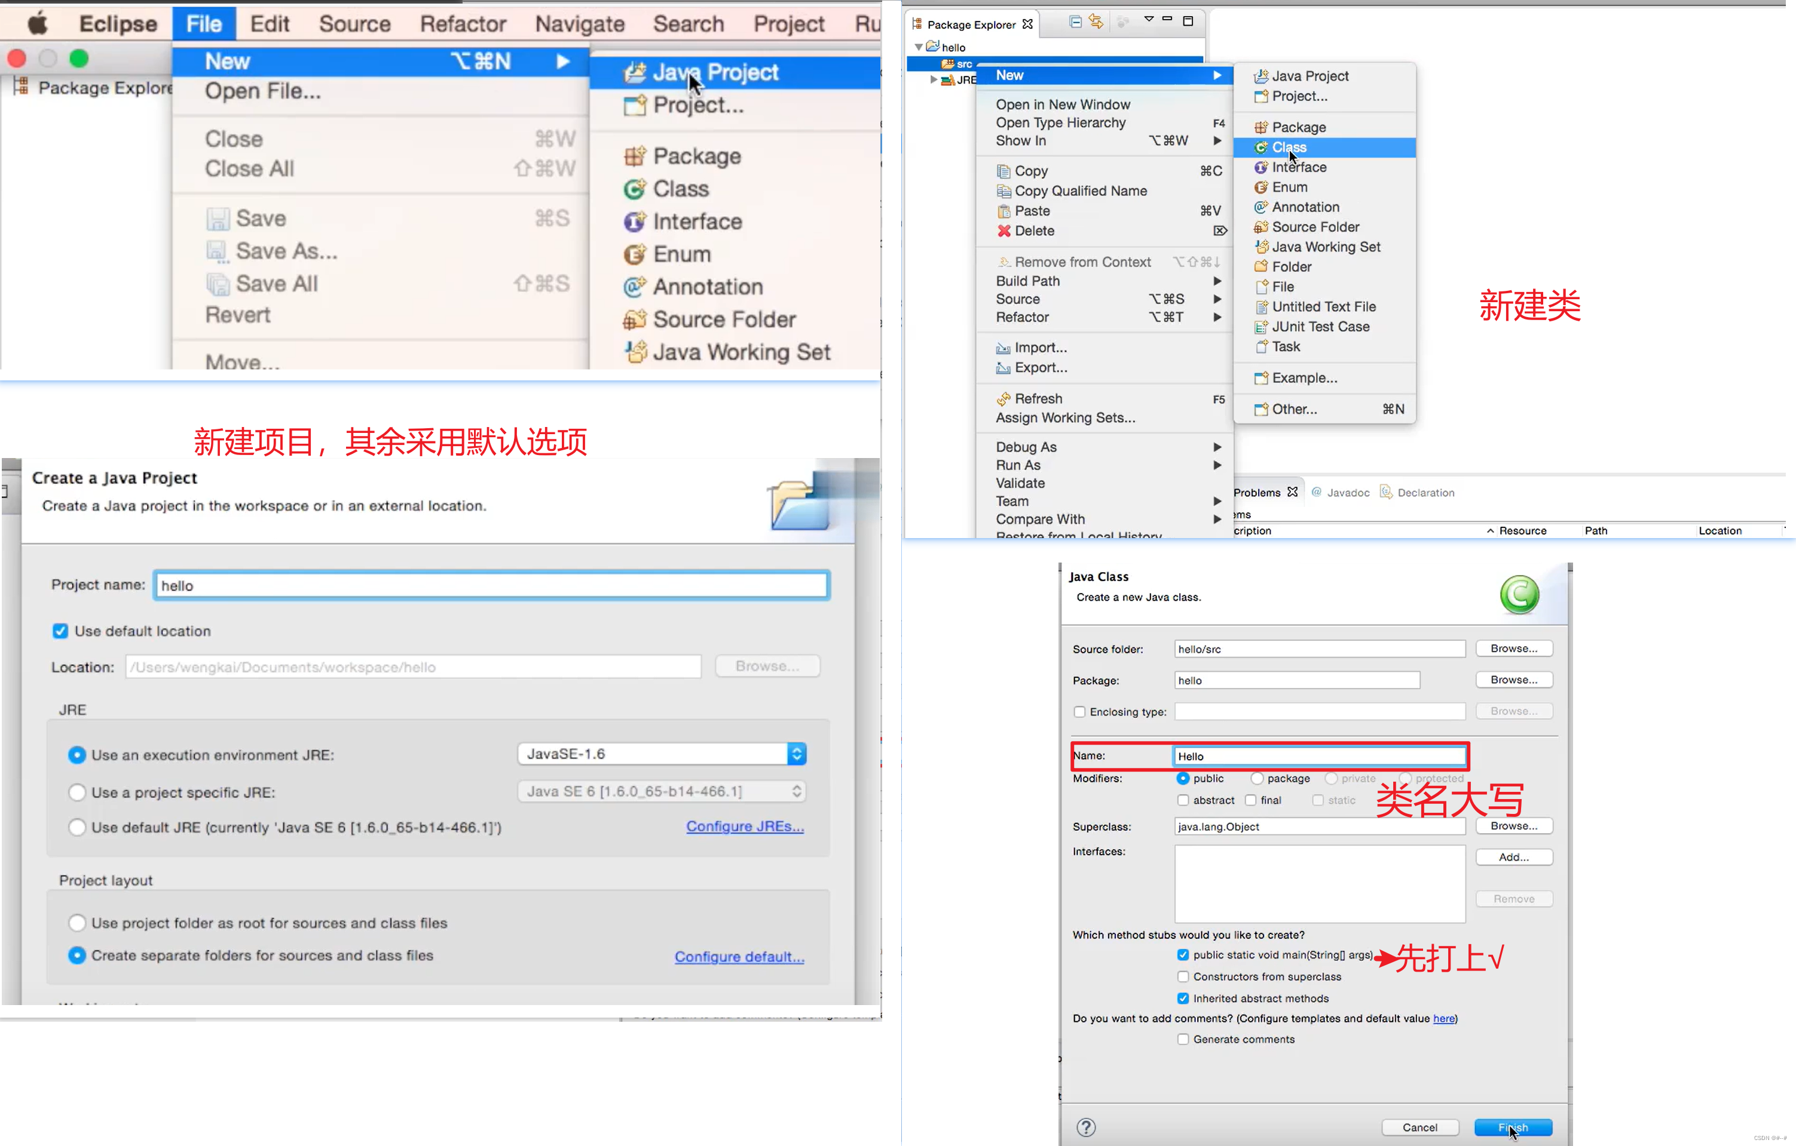The height and width of the screenshot is (1146, 1796).
Task: Expand Show In submenu
Action: pyautogui.click(x=1104, y=141)
